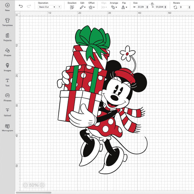Upload an image file
This screenshot has height=194, width=194.
click(7, 112)
